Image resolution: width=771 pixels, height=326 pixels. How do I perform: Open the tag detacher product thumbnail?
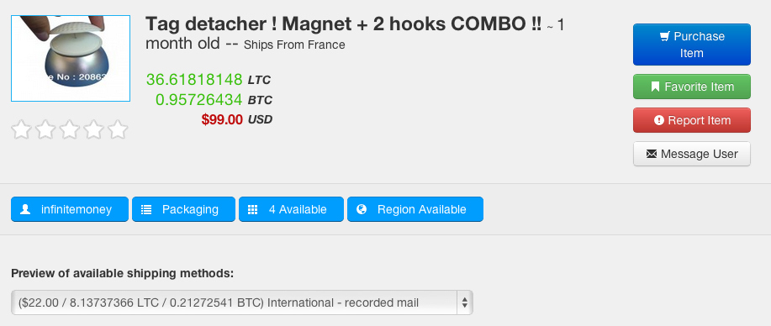pyautogui.click(x=71, y=58)
